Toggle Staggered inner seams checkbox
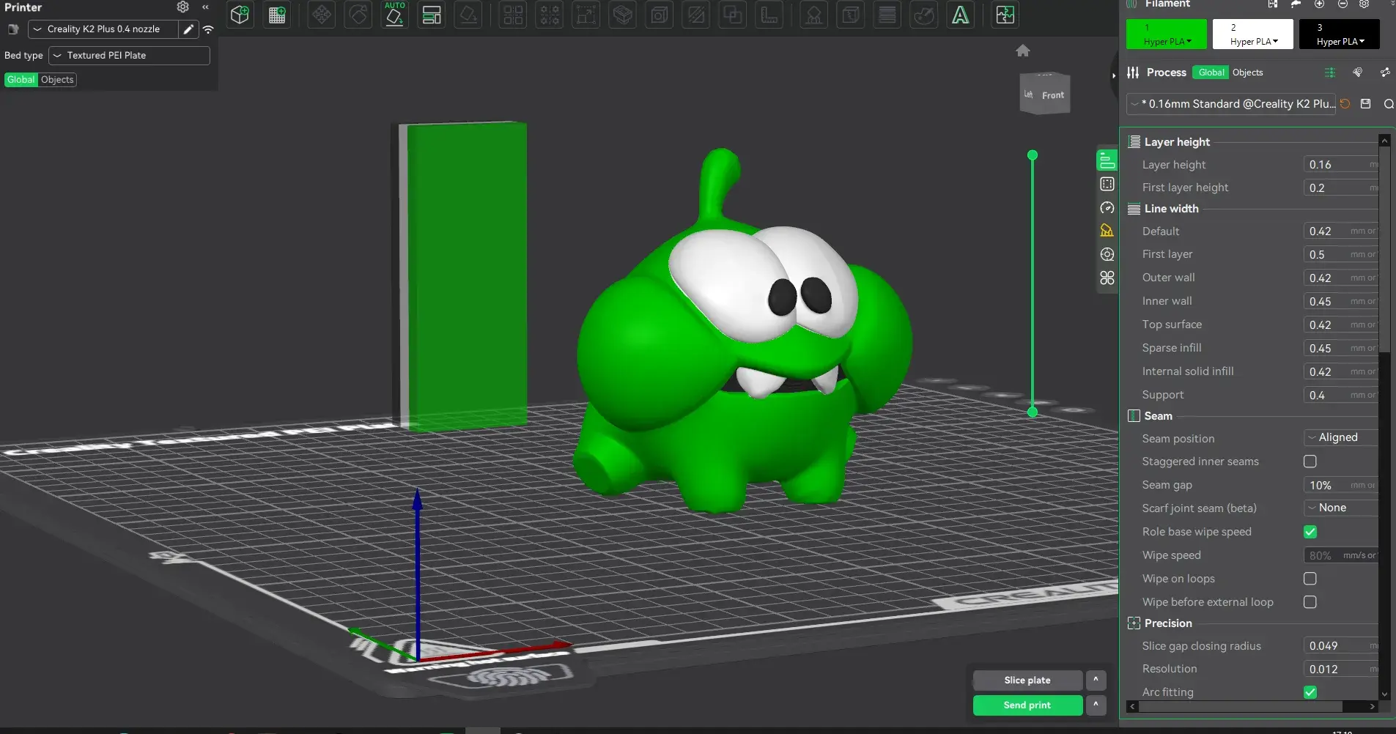The height and width of the screenshot is (734, 1396). click(1310, 461)
